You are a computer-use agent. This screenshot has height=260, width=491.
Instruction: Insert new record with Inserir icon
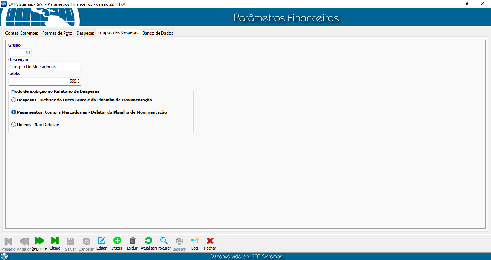[x=117, y=241]
